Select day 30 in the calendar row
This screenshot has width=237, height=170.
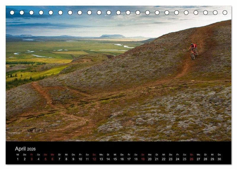click(x=219, y=159)
